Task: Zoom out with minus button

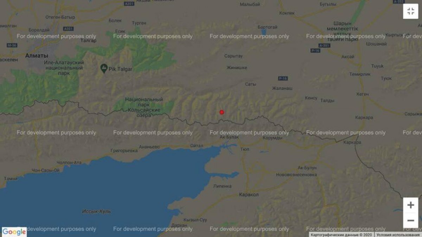Action: point(410,221)
